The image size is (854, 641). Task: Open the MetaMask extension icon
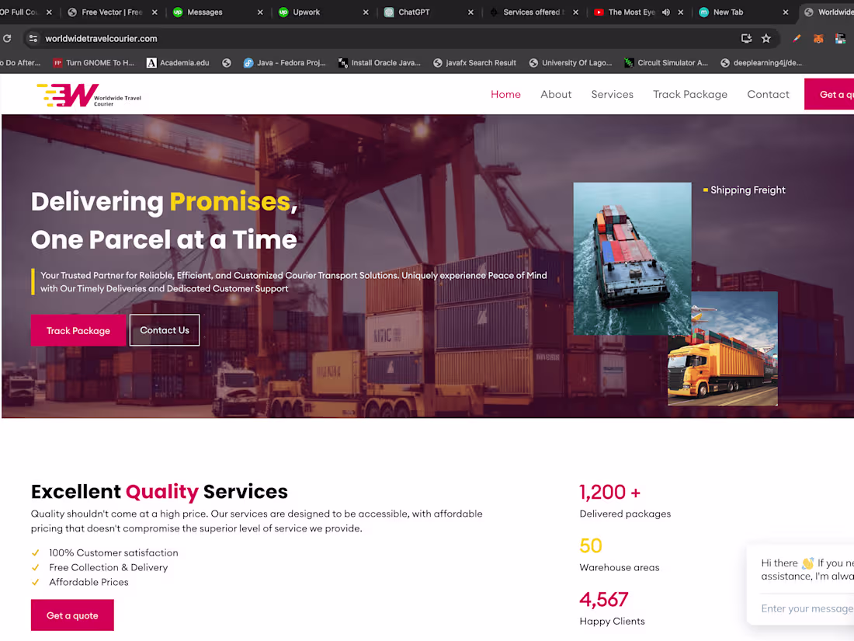pos(818,37)
